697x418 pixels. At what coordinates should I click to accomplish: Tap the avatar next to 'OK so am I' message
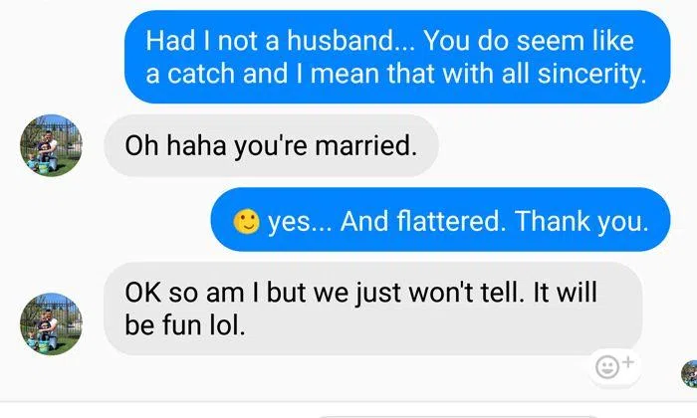click(x=51, y=323)
